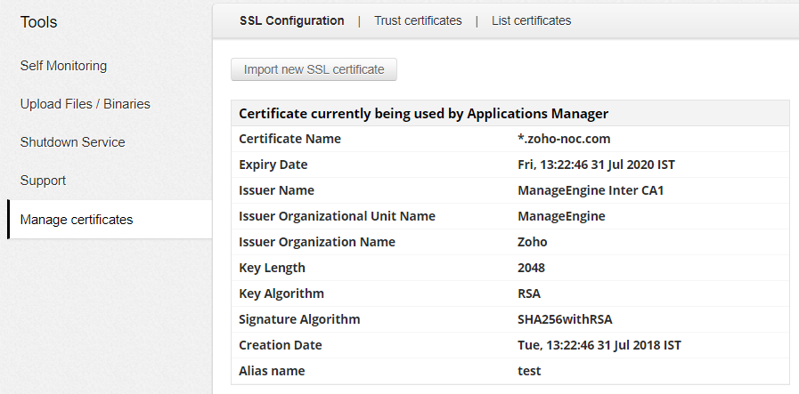Select Support in the sidebar
Image resolution: width=799 pixels, height=394 pixels.
[43, 181]
